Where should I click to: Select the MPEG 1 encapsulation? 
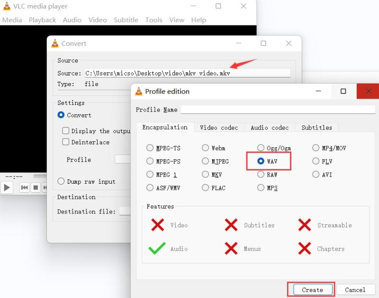[x=150, y=174]
